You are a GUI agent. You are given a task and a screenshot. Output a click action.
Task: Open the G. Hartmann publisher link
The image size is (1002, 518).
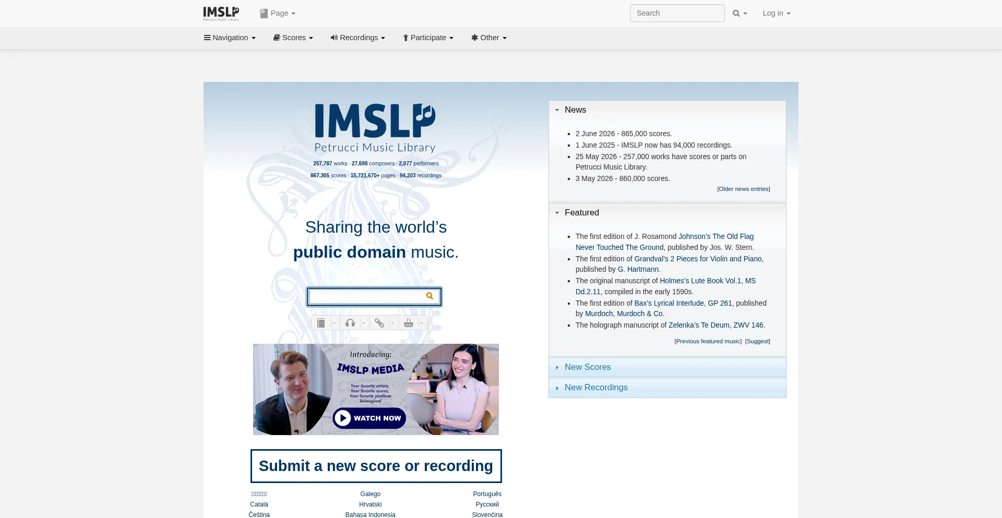[x=638, y=269]
